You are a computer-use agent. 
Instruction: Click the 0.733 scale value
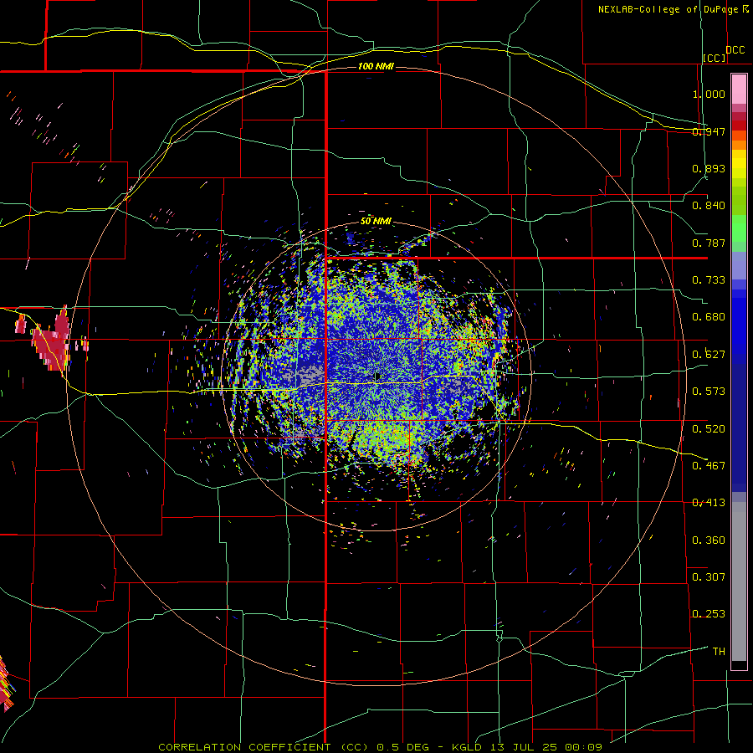pyautogui.click(x=709, y=280)
